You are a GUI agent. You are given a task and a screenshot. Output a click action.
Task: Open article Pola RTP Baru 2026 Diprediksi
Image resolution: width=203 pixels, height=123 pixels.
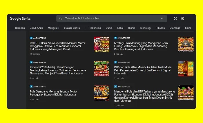point(58,46)
